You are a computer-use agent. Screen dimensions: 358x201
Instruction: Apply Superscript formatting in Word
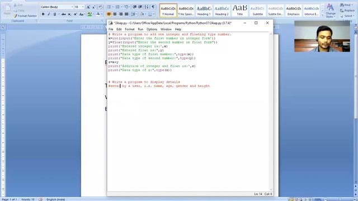tap(76, 14)
